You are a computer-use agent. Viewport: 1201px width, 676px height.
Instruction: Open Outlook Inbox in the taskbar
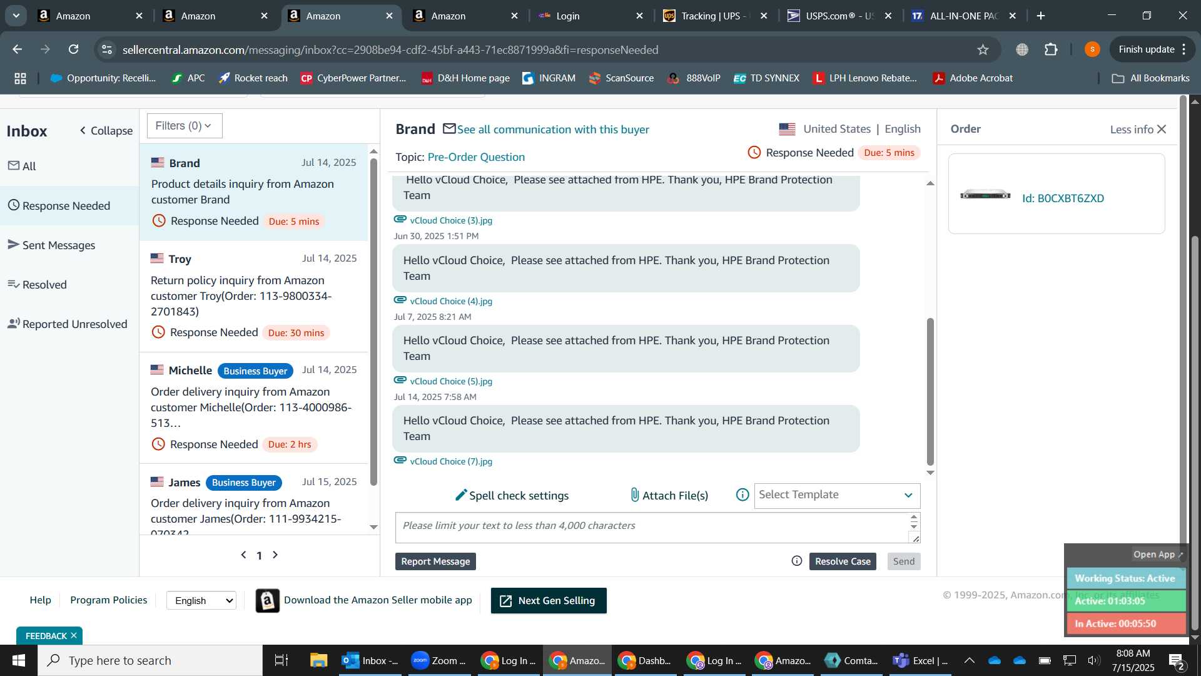(370, 660)
